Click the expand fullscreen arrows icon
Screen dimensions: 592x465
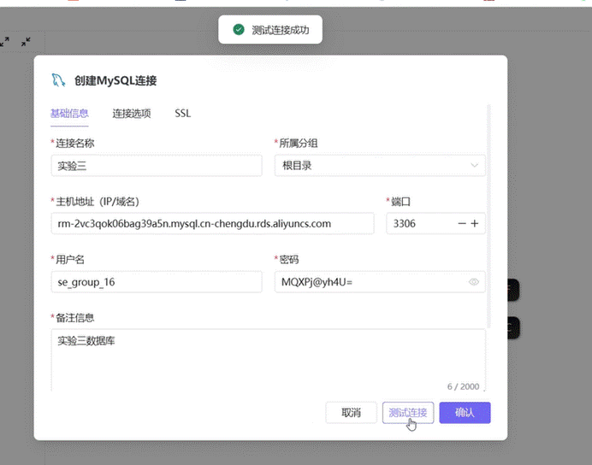pos(4,42)
